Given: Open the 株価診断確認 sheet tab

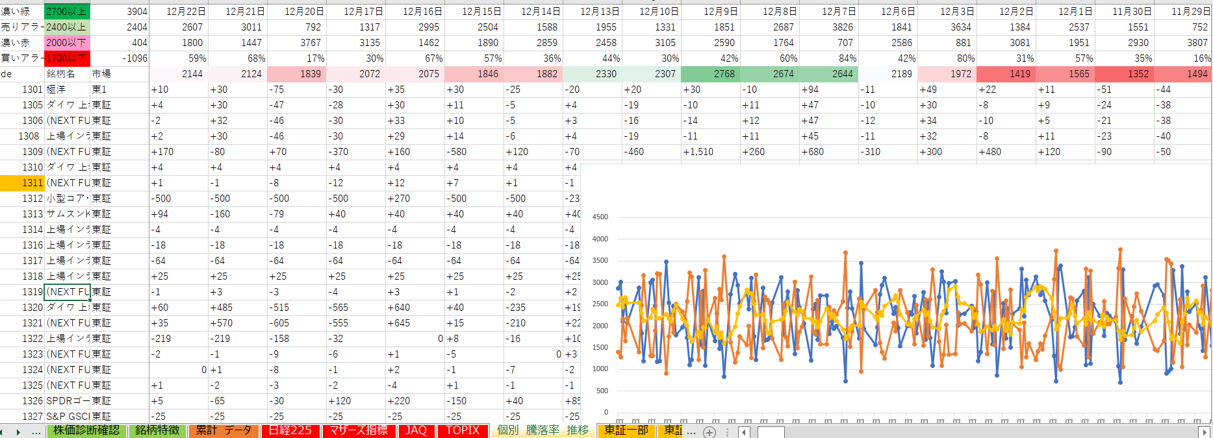Looking at the screenshot, I should (86, 431).
